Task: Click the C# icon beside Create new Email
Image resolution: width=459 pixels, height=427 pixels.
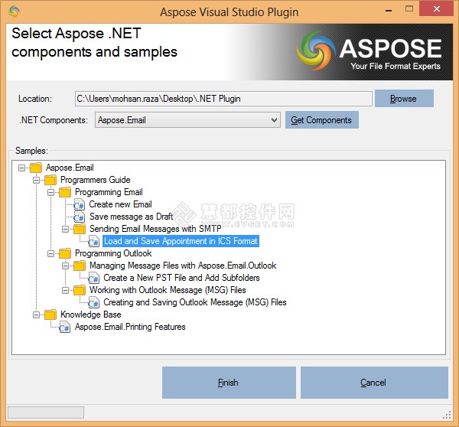Action: 79,205
